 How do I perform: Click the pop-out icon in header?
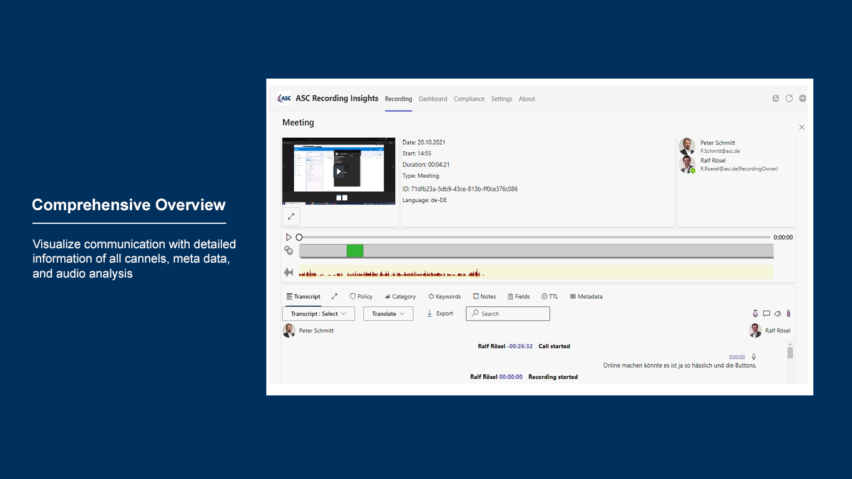pos(776,98)
